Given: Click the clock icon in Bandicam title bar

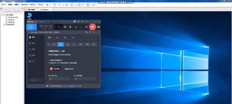Looking at the screenshot, I should [x=82, y=21].
